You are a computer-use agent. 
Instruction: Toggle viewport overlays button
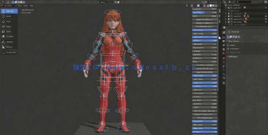tap(198, 6)
